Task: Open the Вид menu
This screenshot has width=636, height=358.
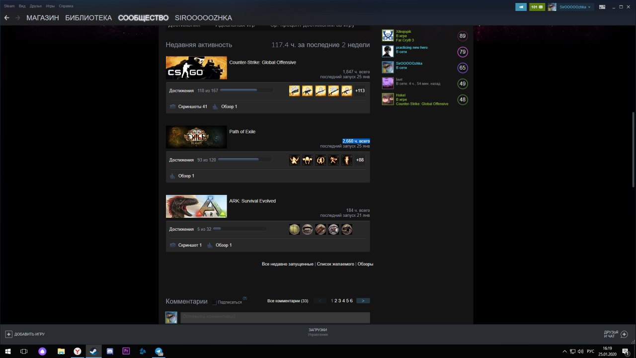Action: (22, 6)
